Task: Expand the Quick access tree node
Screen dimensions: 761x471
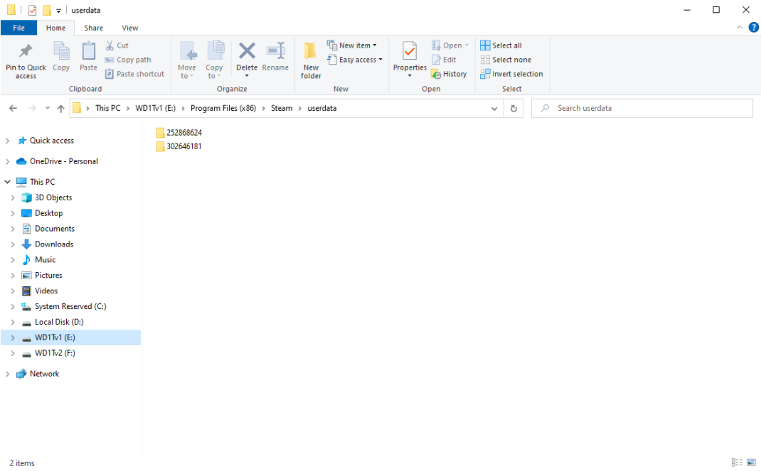Action: tap(8, 141)
